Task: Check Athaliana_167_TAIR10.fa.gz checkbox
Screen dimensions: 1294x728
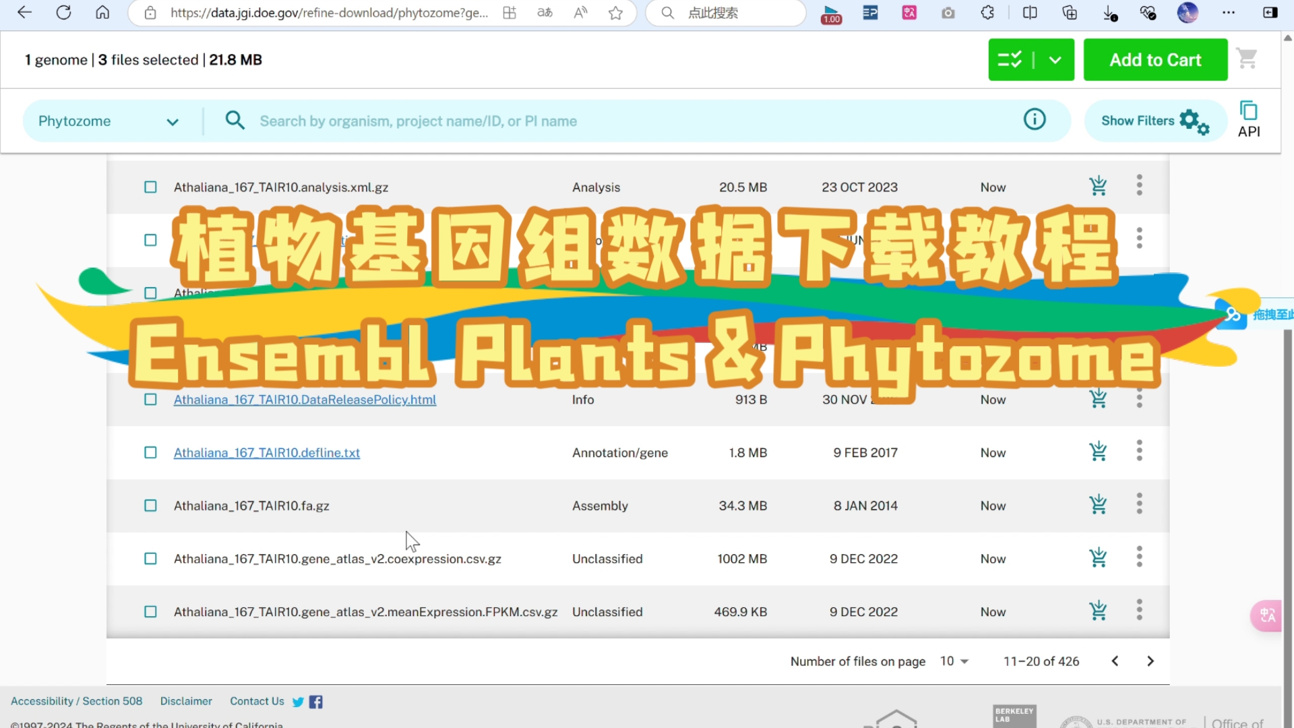Action: pyautogui.click(x=150, y=506)
